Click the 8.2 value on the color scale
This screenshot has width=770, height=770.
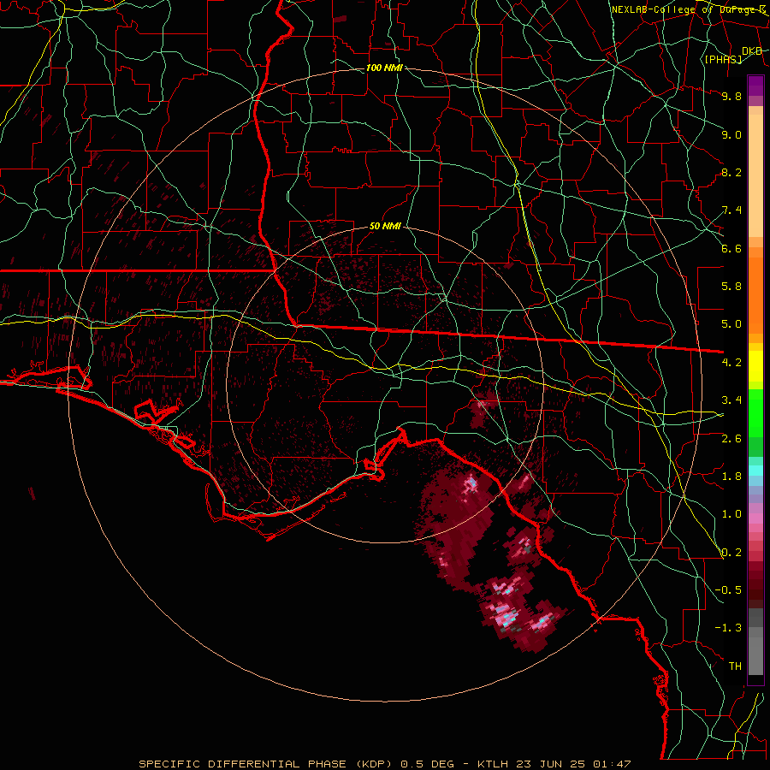pos(731,172)
